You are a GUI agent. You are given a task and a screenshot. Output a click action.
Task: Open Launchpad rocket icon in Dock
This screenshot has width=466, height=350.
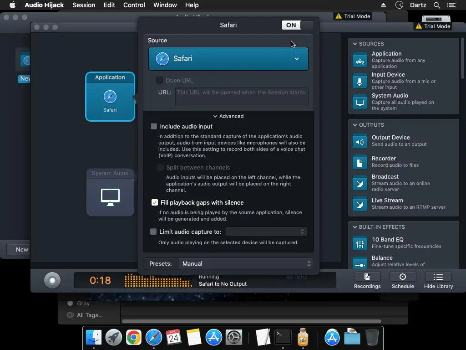pyautogui.click(x=113, y=338)
